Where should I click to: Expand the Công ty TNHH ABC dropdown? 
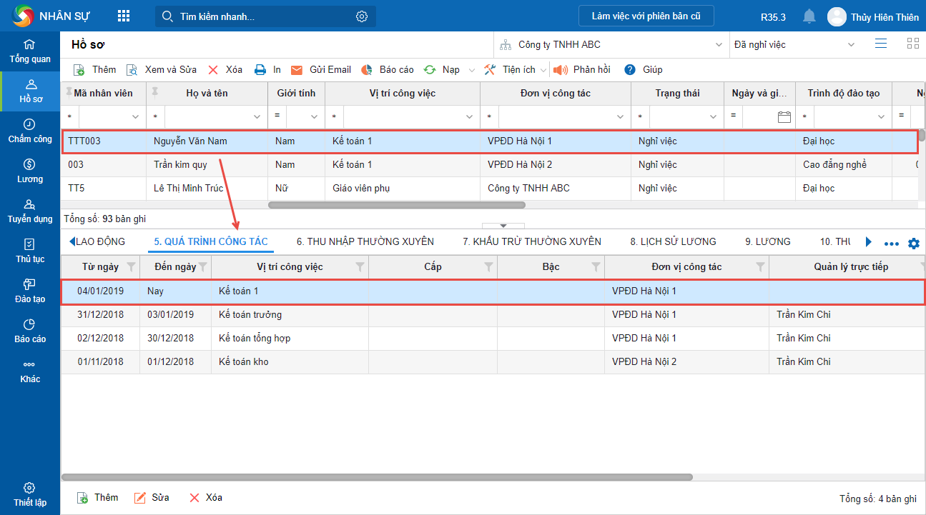719,44
